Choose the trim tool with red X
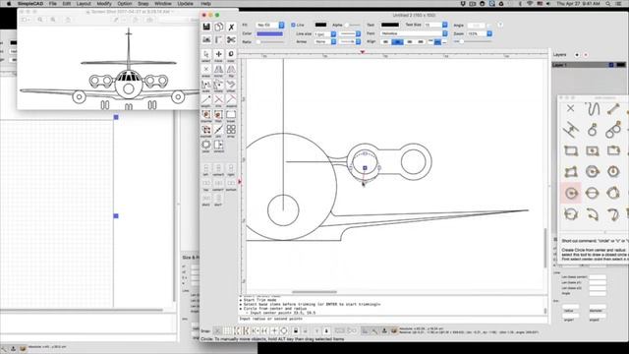 (x=218, y=99)
